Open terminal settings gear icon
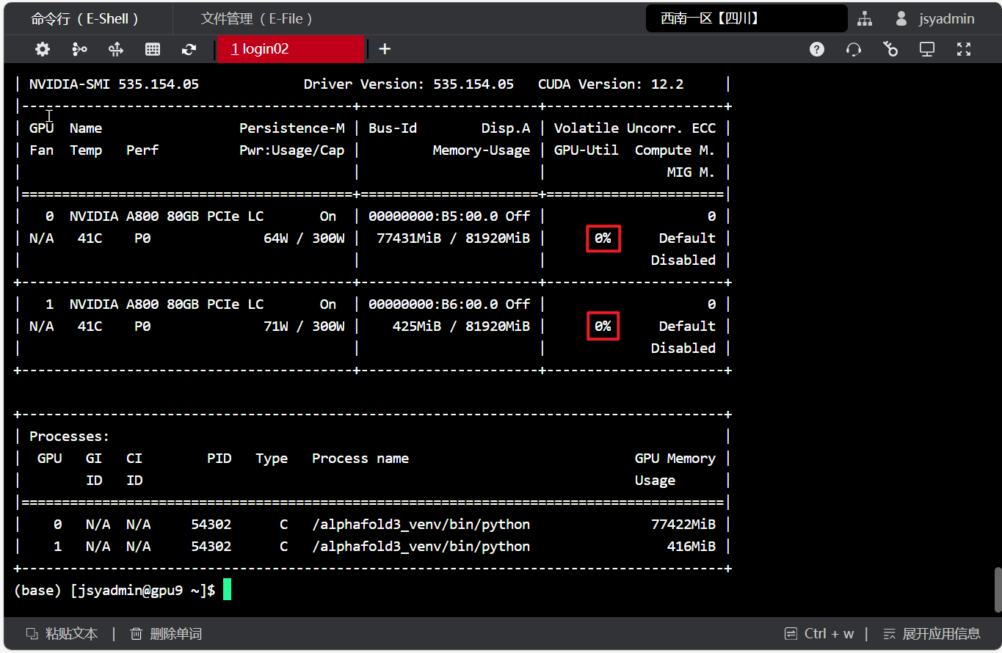Viewport: 1002px width, 653px height. (43, 49)
